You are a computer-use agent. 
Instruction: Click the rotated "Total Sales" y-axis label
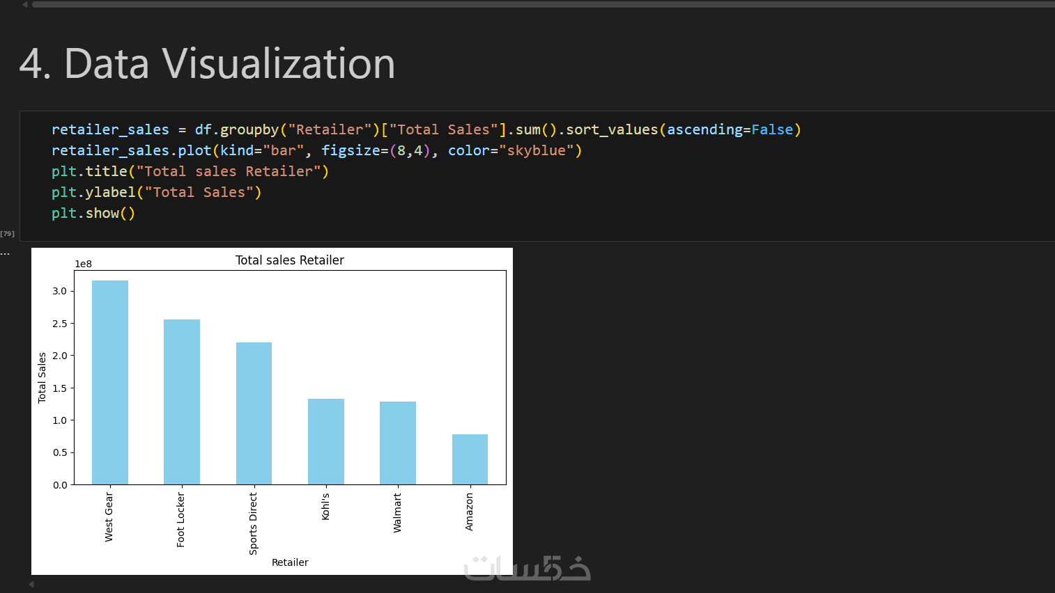[42, 377]
